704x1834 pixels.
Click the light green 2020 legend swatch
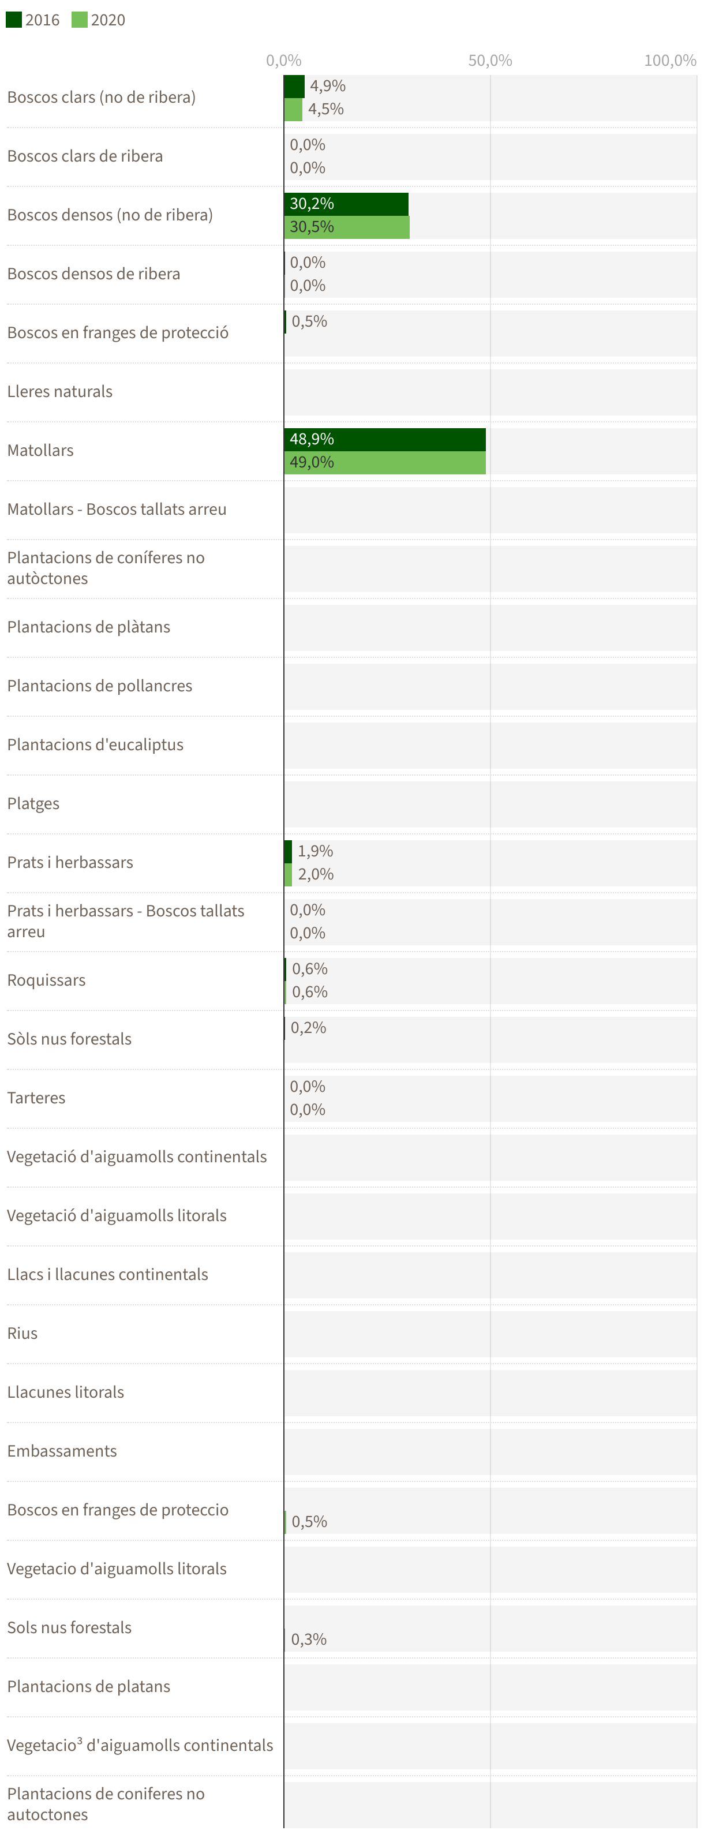pos(79,19)
